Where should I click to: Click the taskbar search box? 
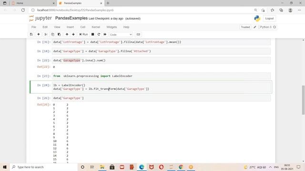click(x=44, y=167)
